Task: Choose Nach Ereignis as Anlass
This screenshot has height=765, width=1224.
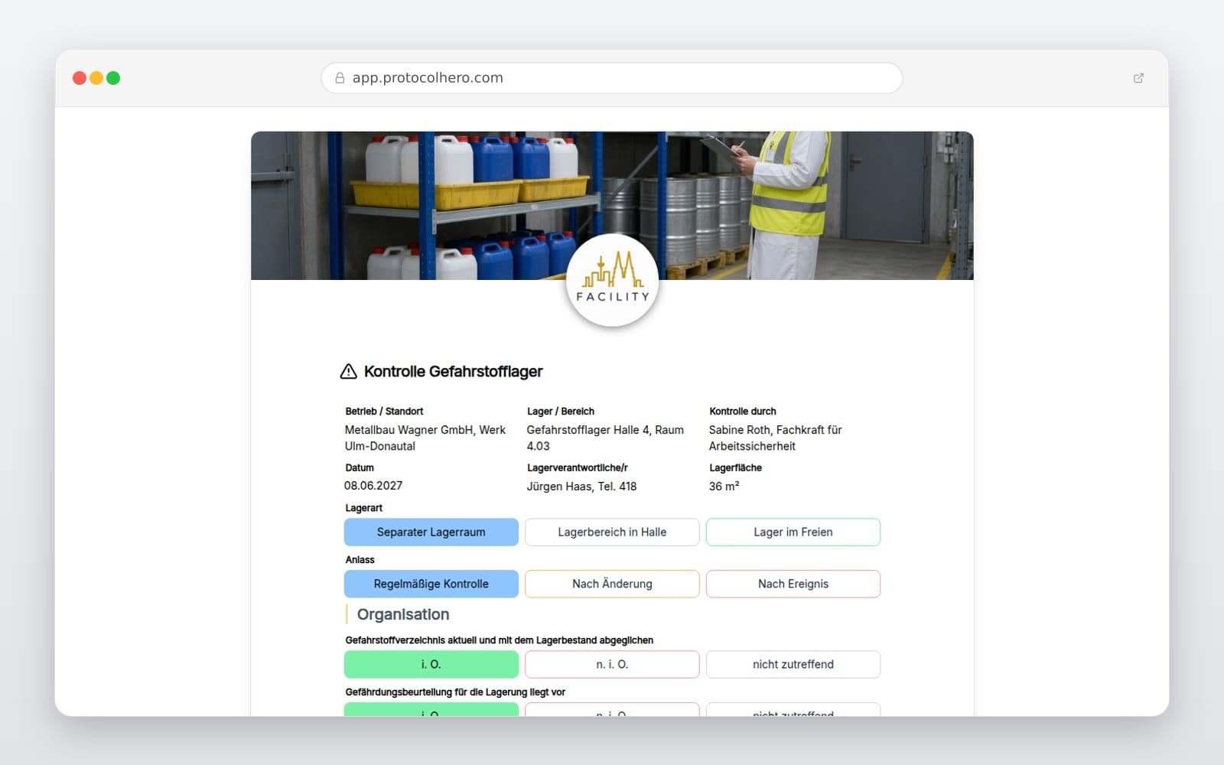Action: (793, 584)
